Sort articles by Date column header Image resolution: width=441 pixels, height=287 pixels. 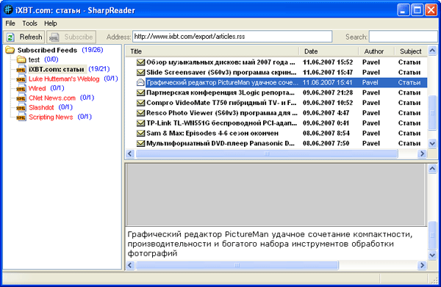point(329,51)
